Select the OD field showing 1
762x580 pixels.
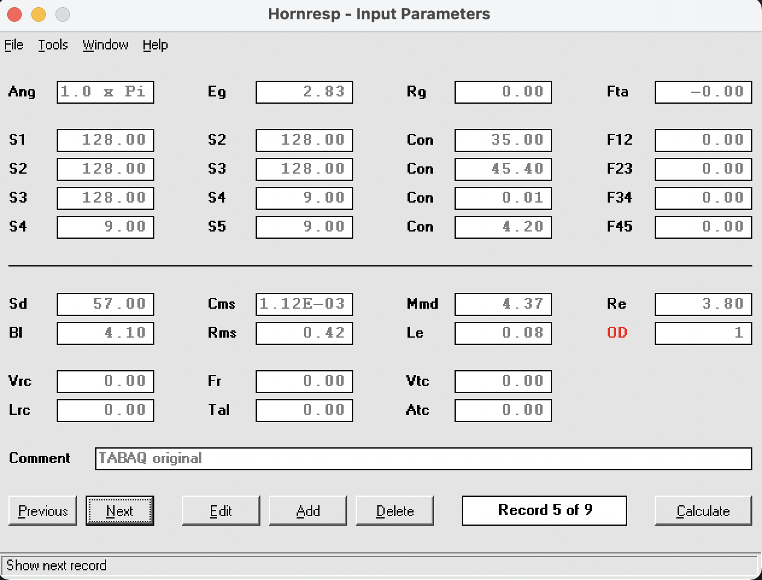704,333
